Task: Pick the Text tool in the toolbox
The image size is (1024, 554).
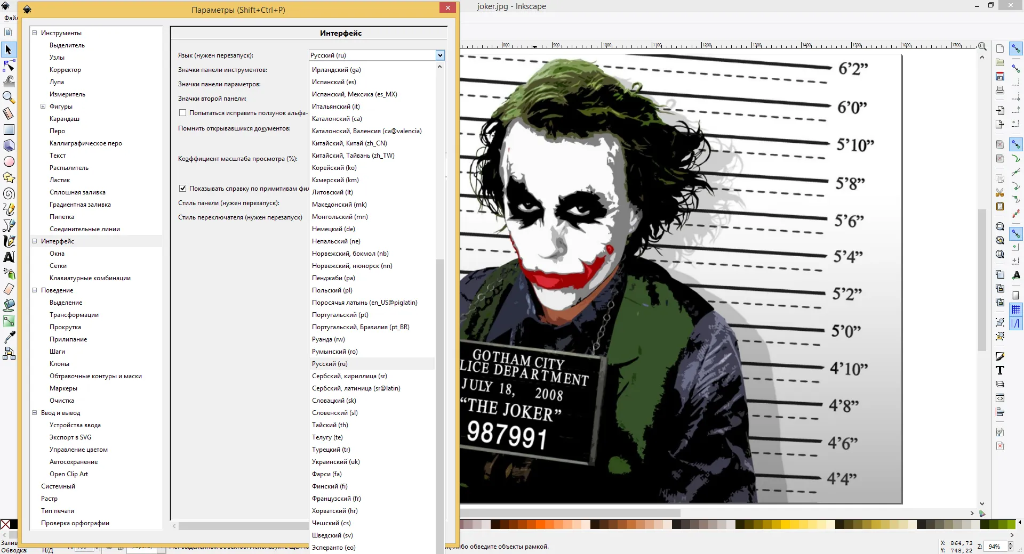Action: click(9, 257)
